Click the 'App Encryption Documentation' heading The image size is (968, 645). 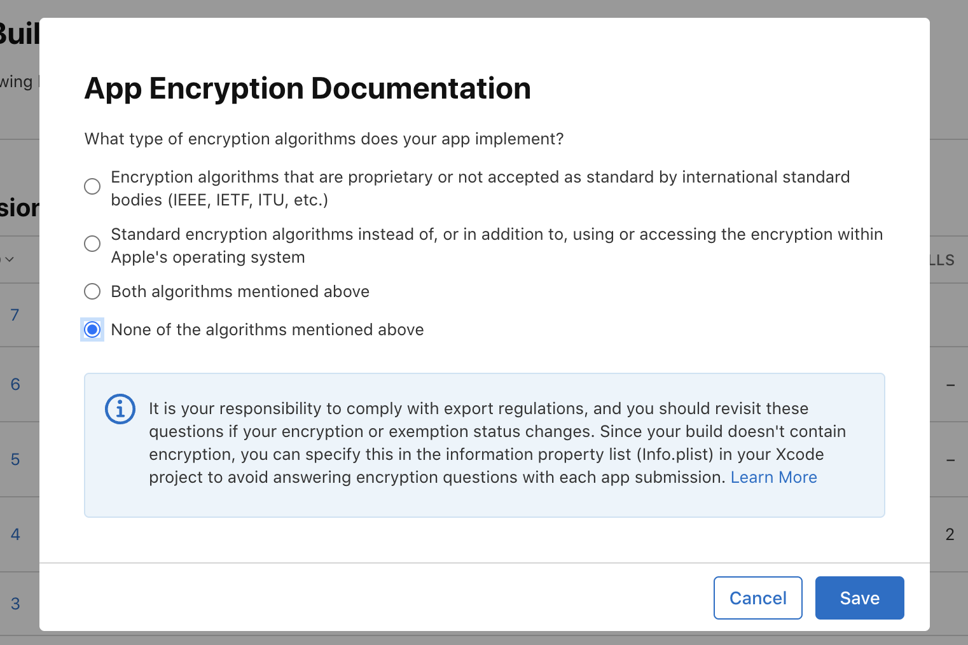pos(307,88)
